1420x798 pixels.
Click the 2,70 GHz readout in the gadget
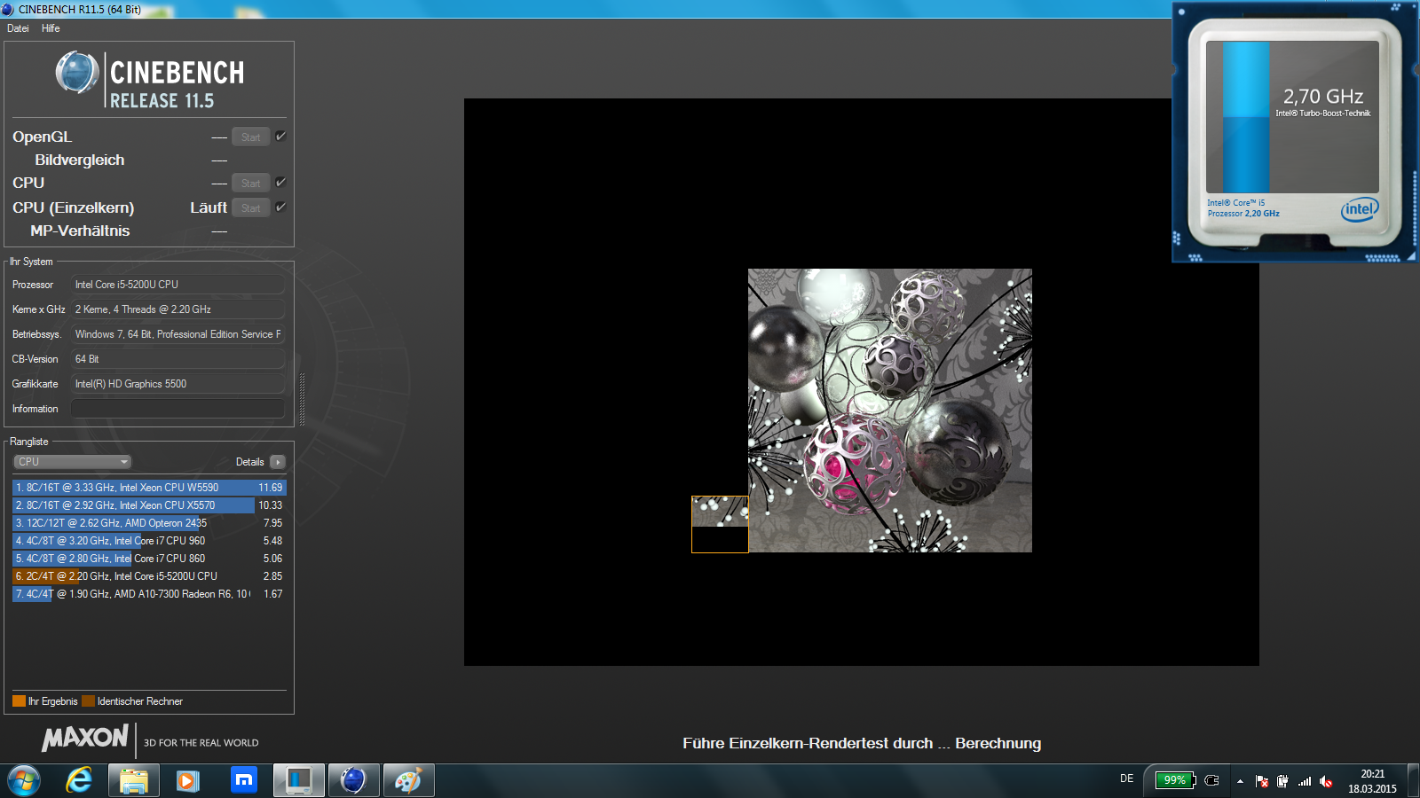pyautogui.click(x=1323, y=96)
